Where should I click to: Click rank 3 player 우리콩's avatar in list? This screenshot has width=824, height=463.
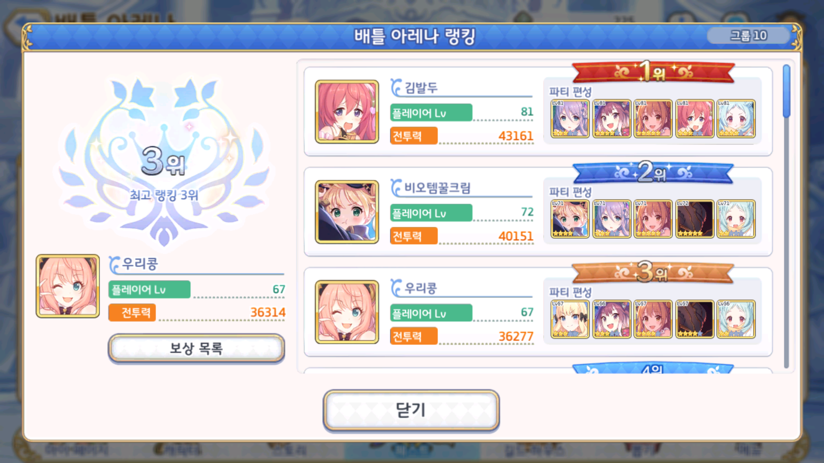click(347, 312)
